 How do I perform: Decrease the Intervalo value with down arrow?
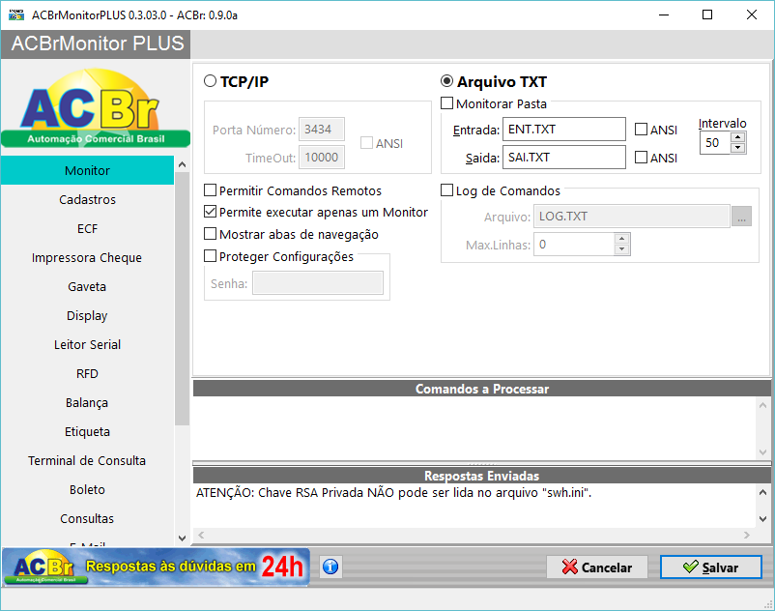click(x=738, y=147)
